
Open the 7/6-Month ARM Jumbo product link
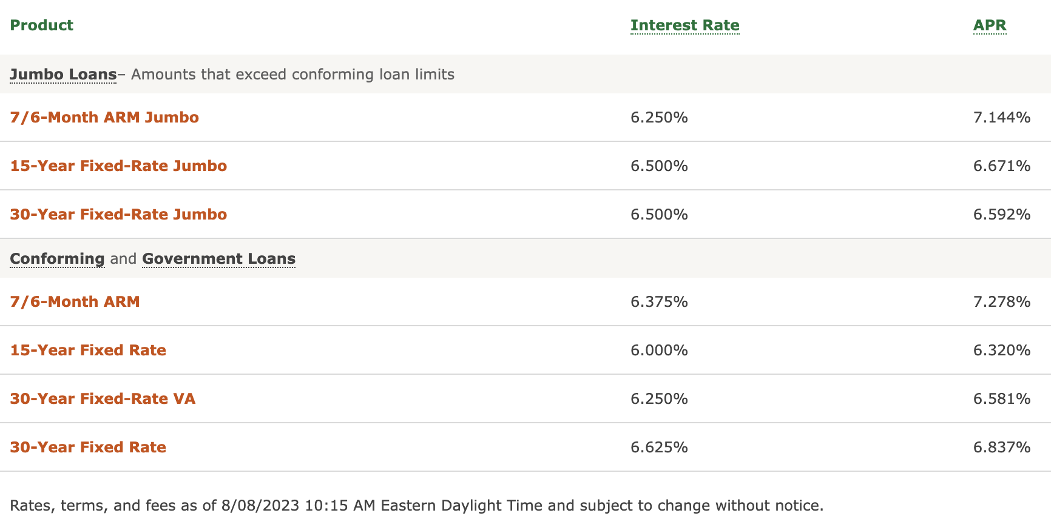coord(104,117)
